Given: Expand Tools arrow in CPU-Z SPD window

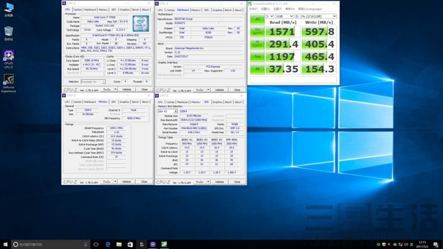Looking at the screenshot, I should [x=209, y=181].
